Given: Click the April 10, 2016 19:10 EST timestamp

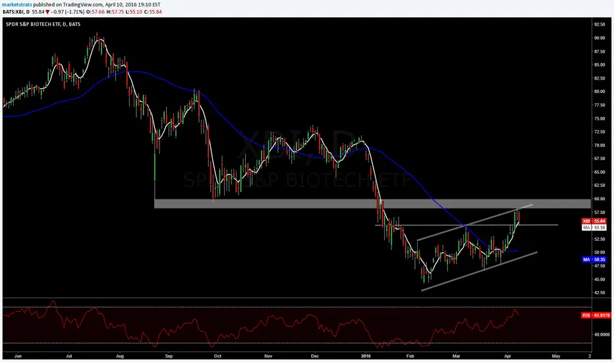Looking at the screenshot, I should [132, 5].
